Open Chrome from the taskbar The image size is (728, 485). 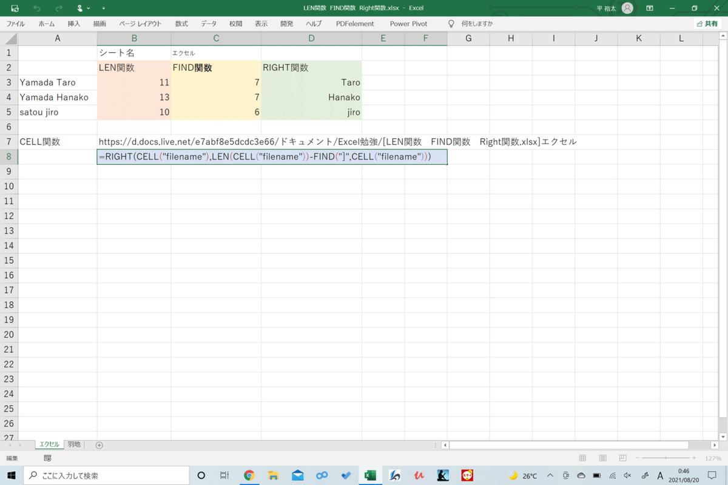249,475
